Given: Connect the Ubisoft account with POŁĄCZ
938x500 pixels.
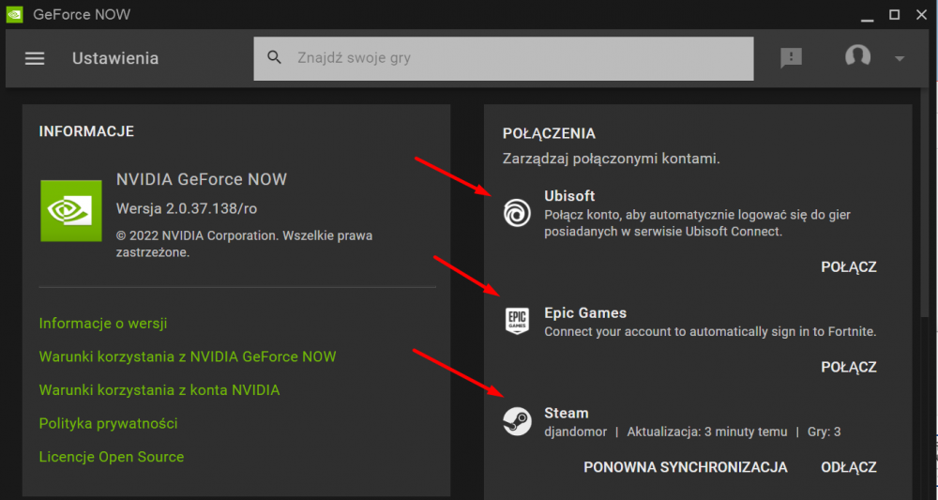Looking at the screenshot, I should pyautogui.click(x=849, y=266).
